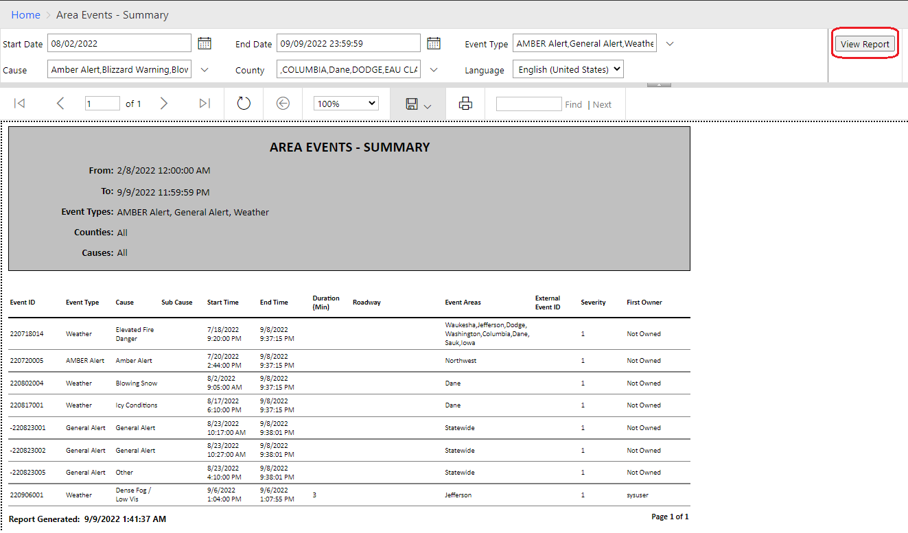Collapse the parameters panel handle

coord(659,85)
